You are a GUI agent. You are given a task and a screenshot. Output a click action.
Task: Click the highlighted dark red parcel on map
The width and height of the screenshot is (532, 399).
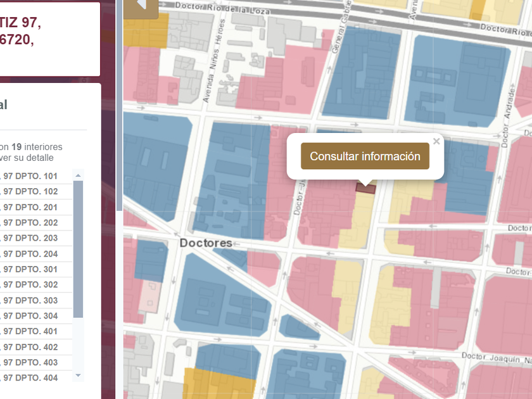(365, 189)
